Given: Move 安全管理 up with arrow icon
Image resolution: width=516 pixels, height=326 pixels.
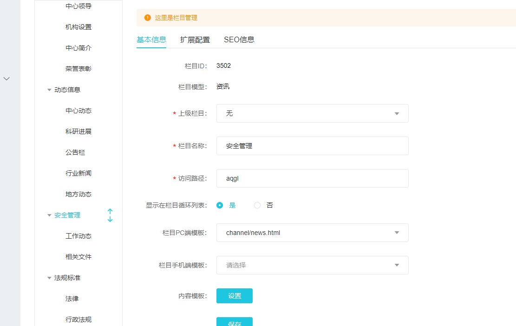Looking at the screenshot, I should [110, 211].
